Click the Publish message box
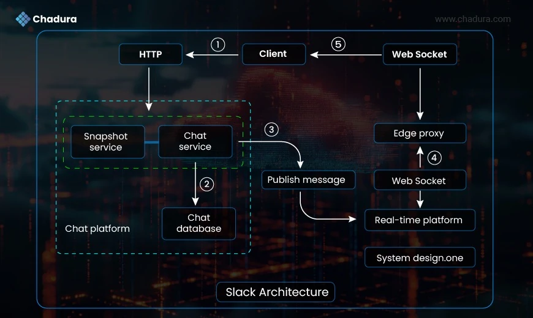533x318 pixels. [x=308, y=180]
